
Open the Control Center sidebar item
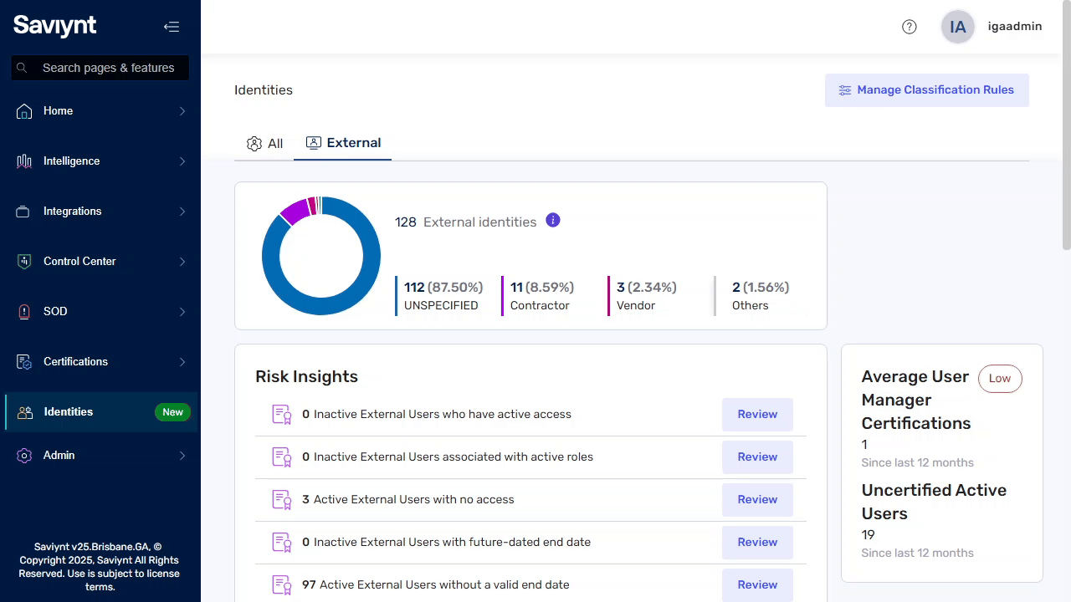pos(100,262)
